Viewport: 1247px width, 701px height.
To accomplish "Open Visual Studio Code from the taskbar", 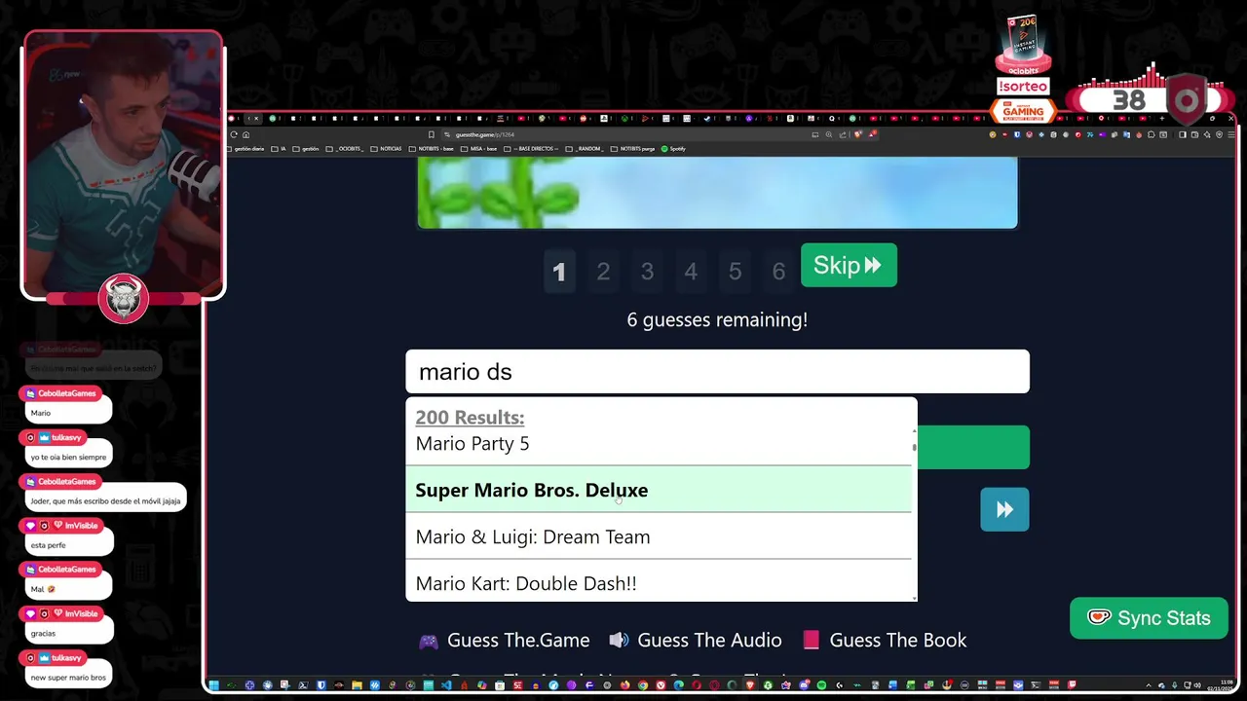I will [446, 684].
